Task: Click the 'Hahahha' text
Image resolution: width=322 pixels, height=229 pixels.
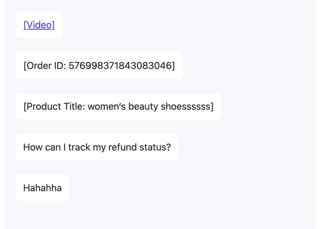Action: point(42,188)
